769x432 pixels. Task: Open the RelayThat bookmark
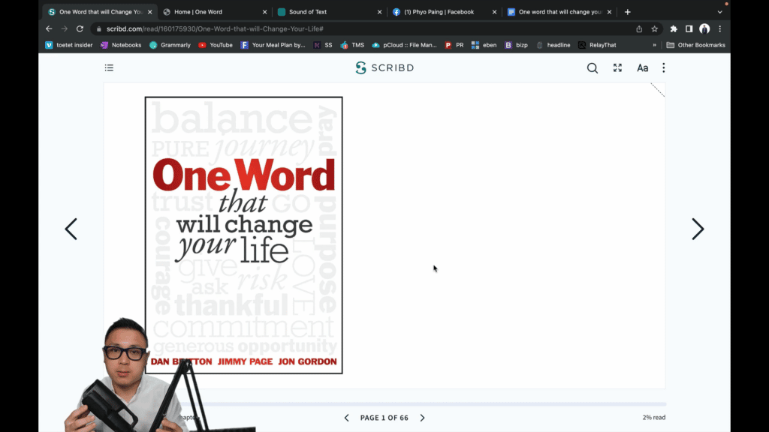click(597, 45)
